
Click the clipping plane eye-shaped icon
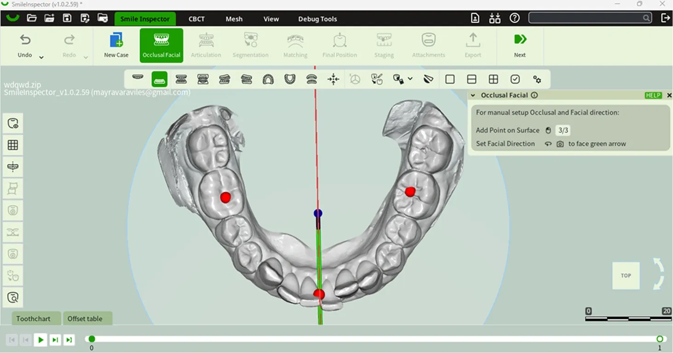pyautogui.click(x=428, y=79)
